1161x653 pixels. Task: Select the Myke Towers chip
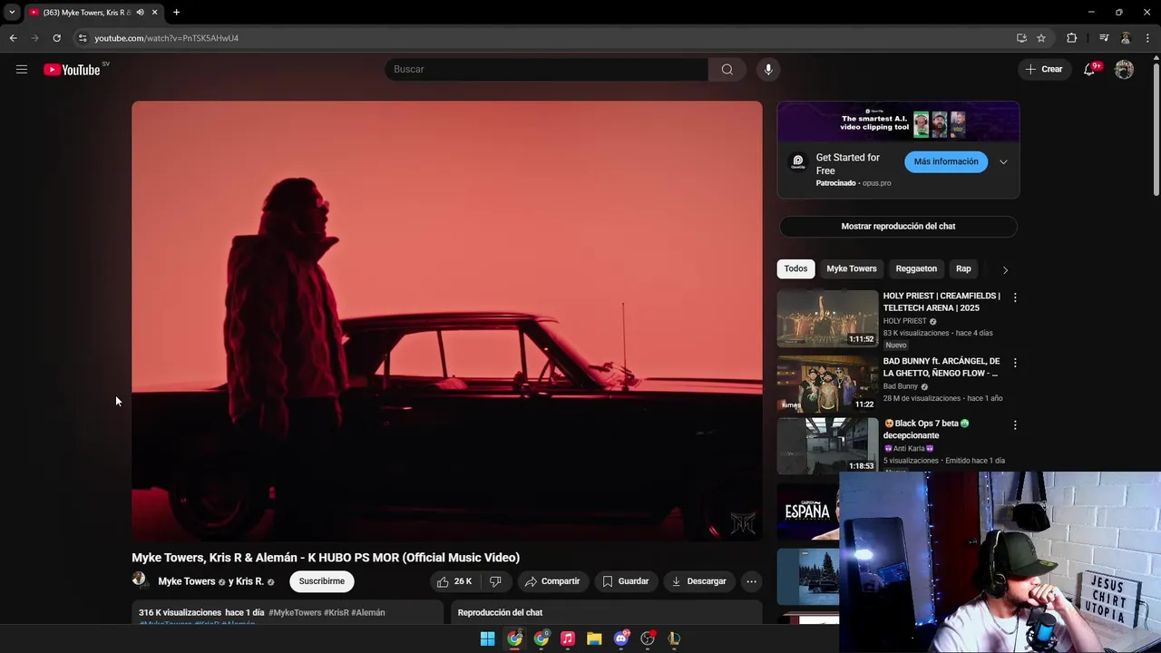[852, 268]
